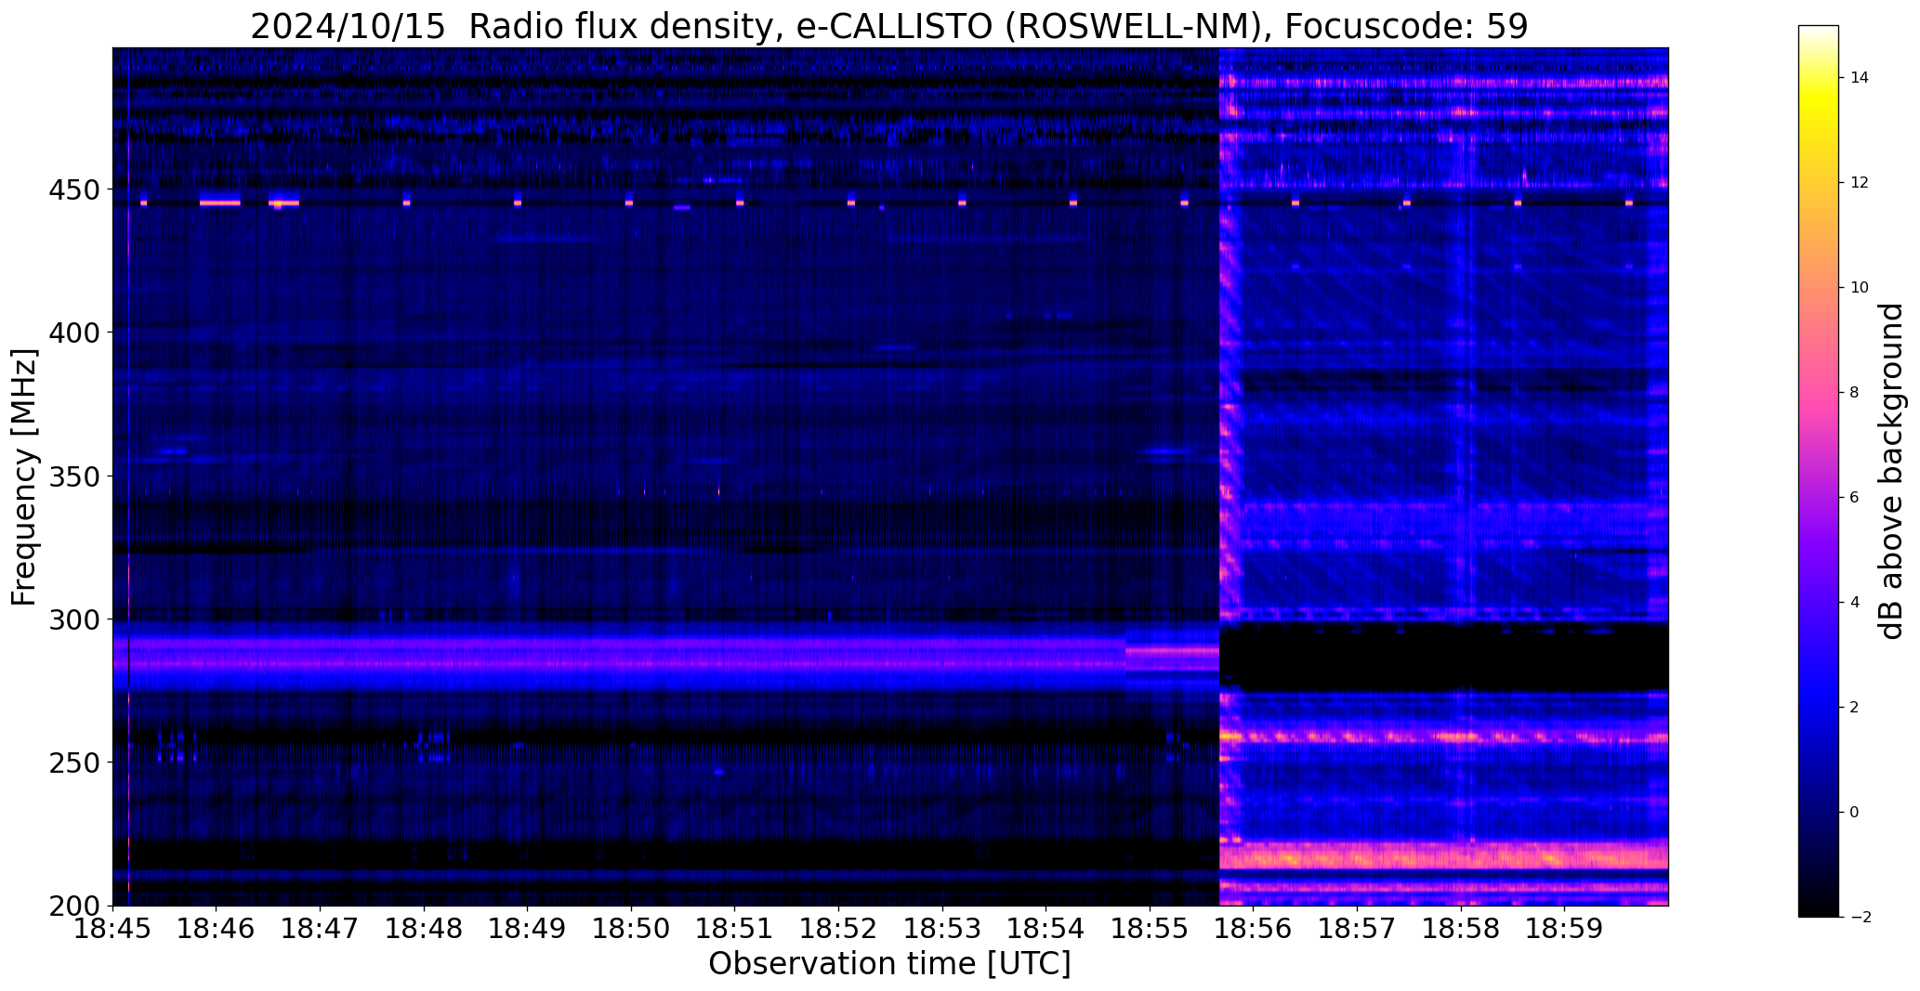Screen dimensions: 1920x991
Task: Click the colorbar tick label 4
Action: pyautogui.click(x=1855, y=603)
